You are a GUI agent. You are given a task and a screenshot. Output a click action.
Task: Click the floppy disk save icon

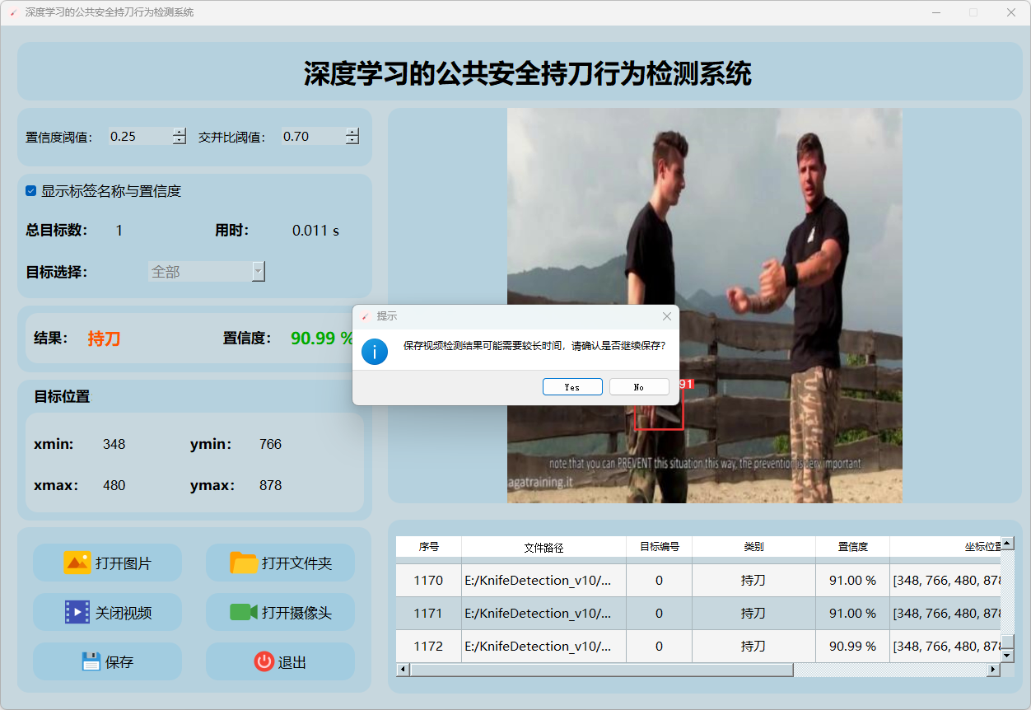[x=91, y=661]
